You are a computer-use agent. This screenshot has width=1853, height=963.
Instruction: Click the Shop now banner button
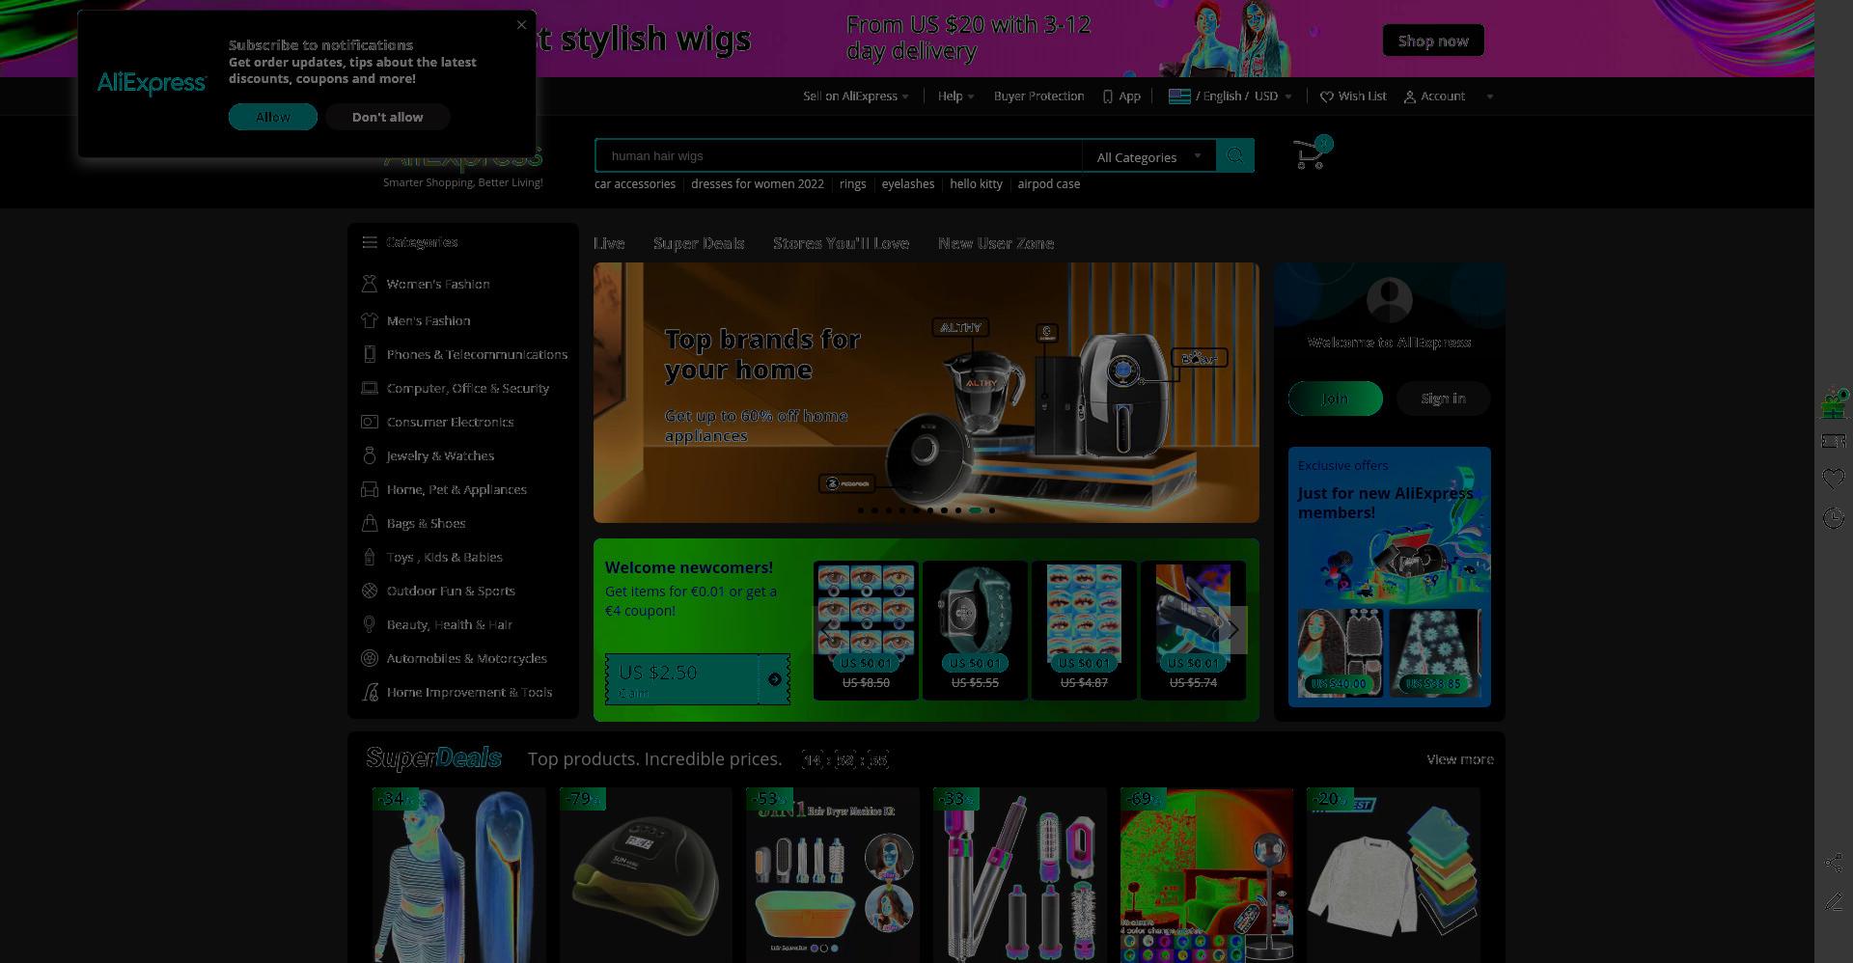[x=1433, y=41]
